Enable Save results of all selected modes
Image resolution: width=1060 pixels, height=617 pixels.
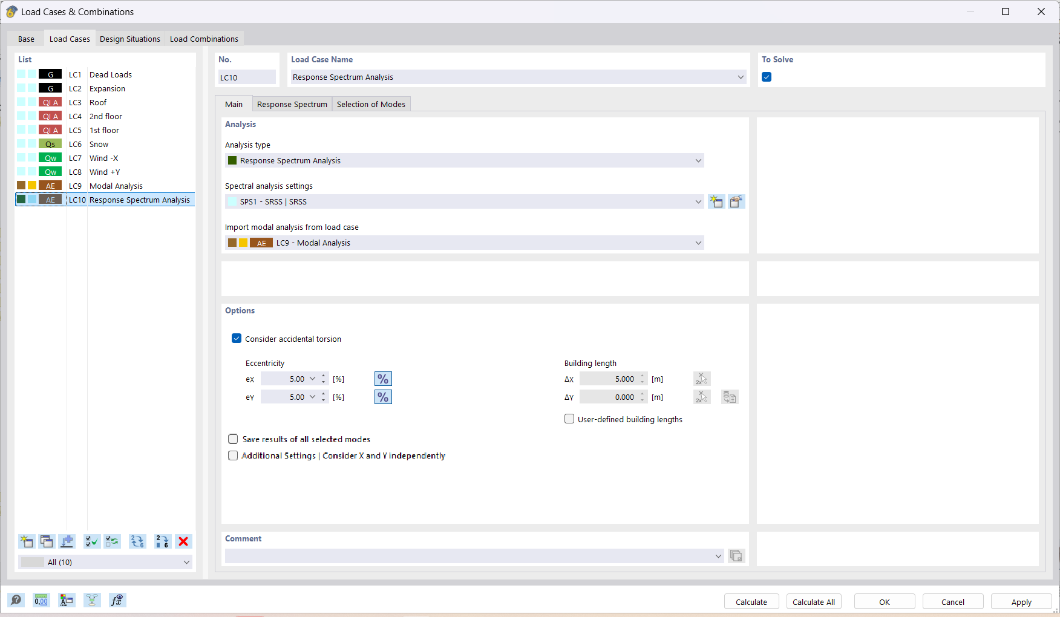tap(233, 439)
